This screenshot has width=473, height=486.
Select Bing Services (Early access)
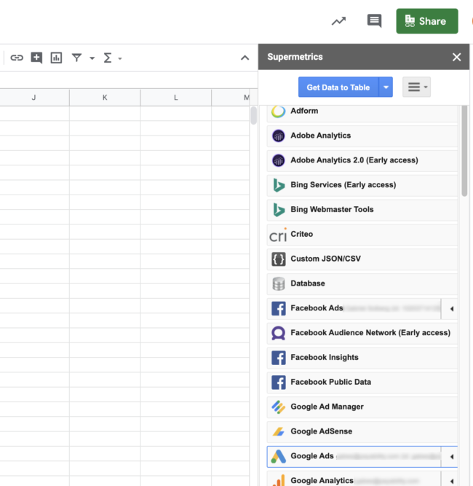[x=362, y=185]
